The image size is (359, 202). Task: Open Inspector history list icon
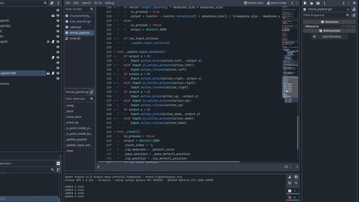[x=354, y=3]
